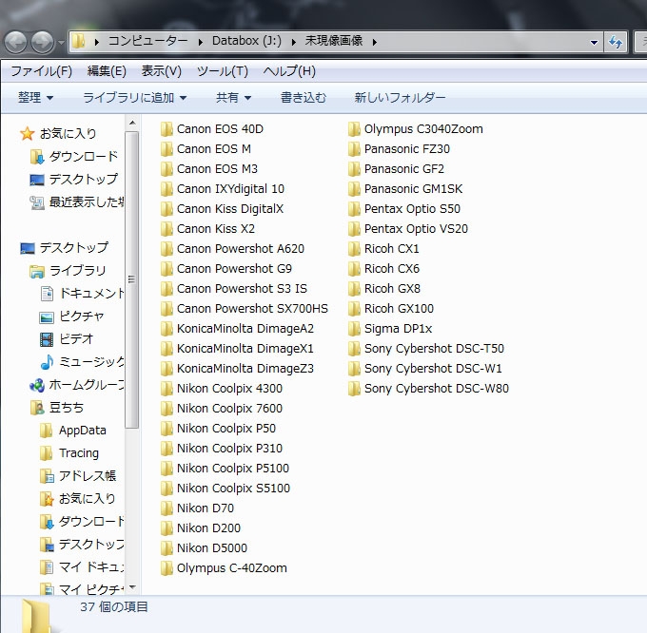Click the ビデオ library icon

47,339
